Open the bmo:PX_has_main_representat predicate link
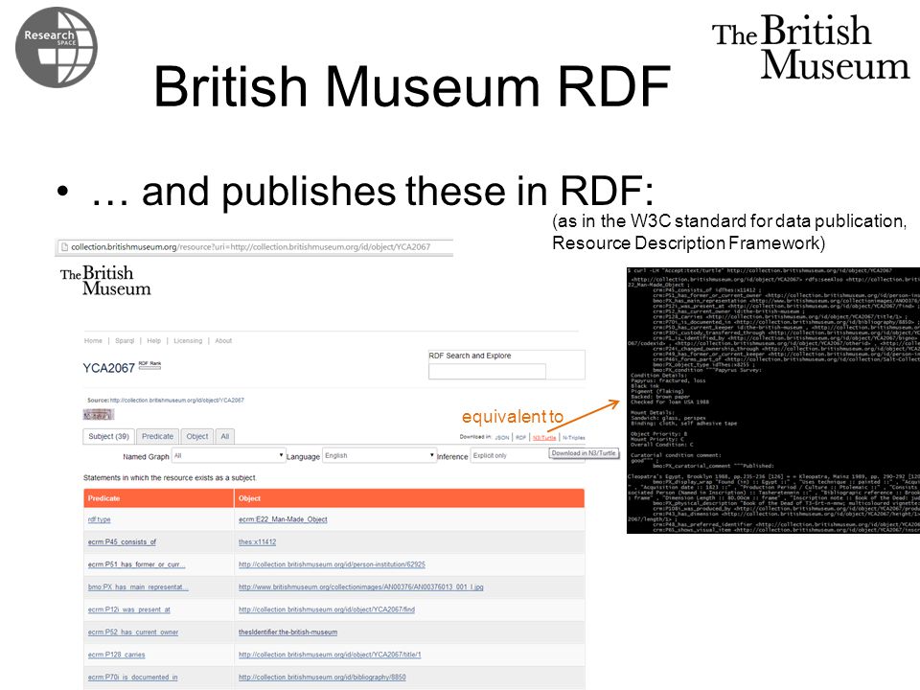Viewport: 920px width, 690px height. [138, 587]
